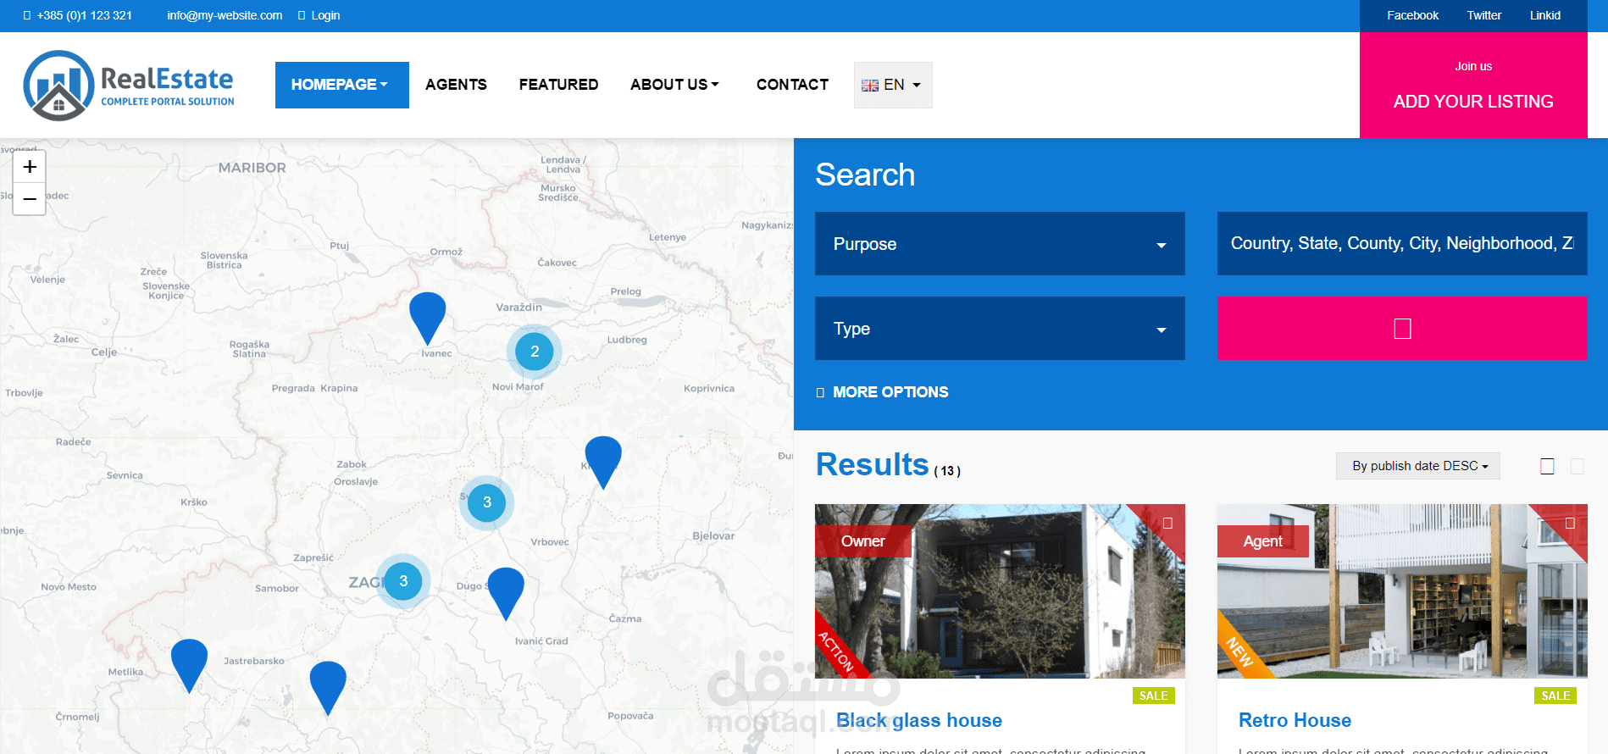Viewport: 1608px width, 754px height.
Task: Expand MORE OPTIONS in search
Action: (890, 392)
